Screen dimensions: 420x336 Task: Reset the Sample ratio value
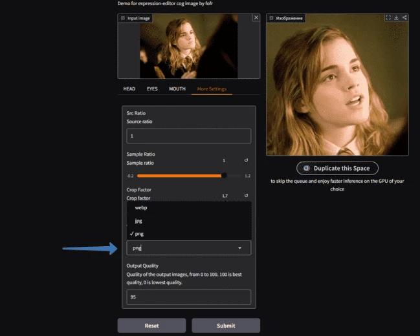click(246, 160)
